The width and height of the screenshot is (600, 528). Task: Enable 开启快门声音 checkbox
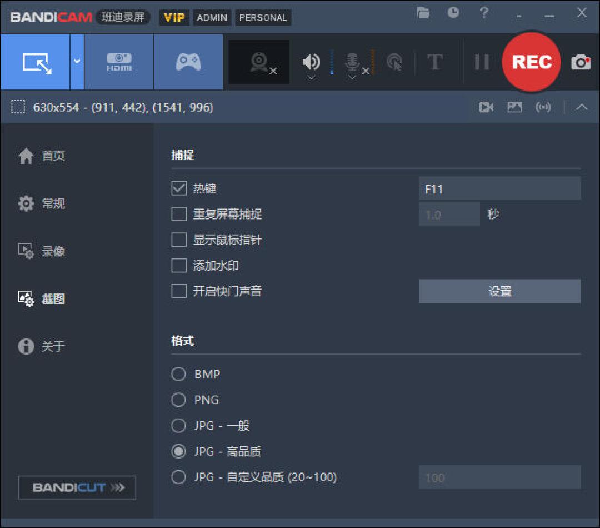[179, 291]
